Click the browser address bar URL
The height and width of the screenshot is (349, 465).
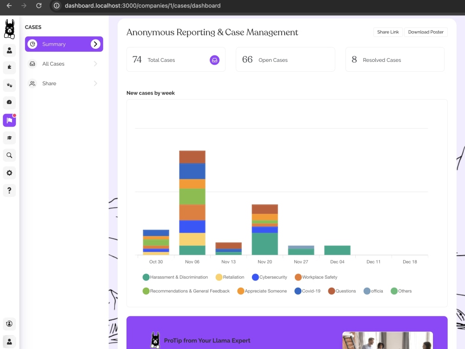tap(143, 6)
